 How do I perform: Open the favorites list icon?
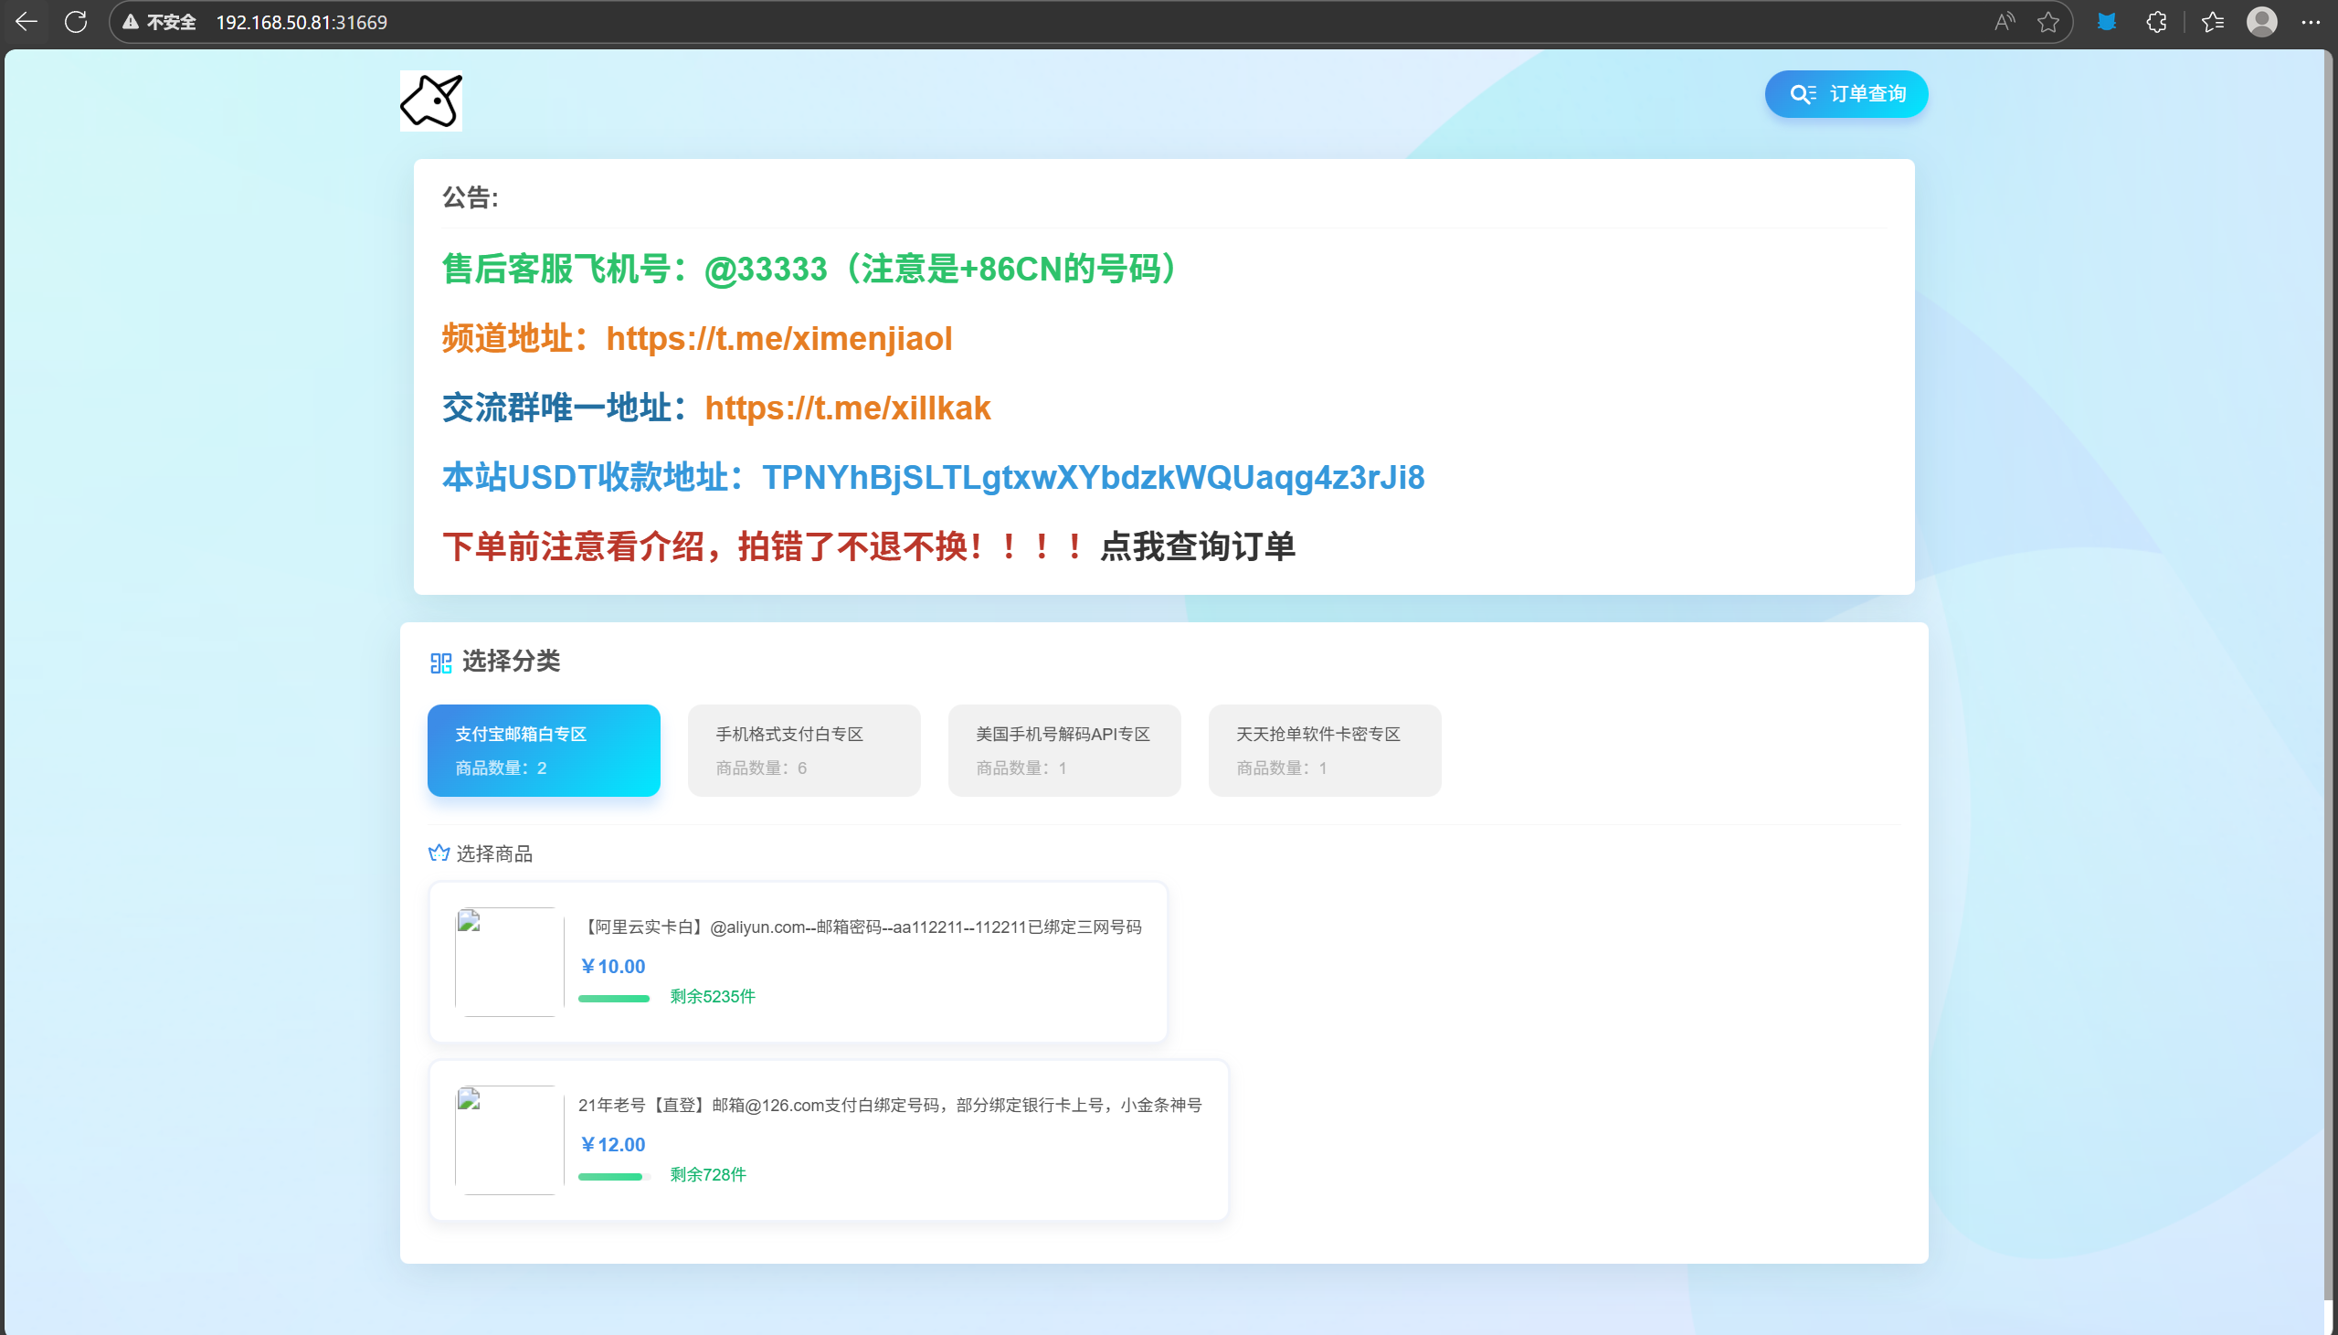[x=2213, y=22]
